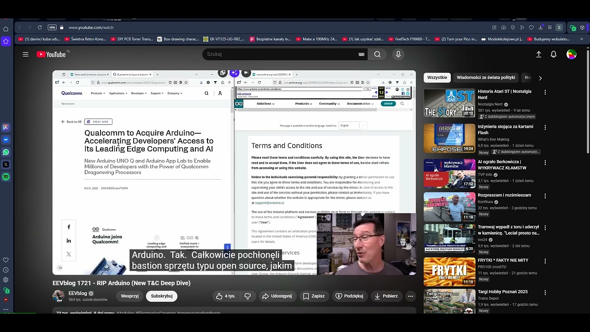Click the YouTube search magnifier button

(378, 54)
